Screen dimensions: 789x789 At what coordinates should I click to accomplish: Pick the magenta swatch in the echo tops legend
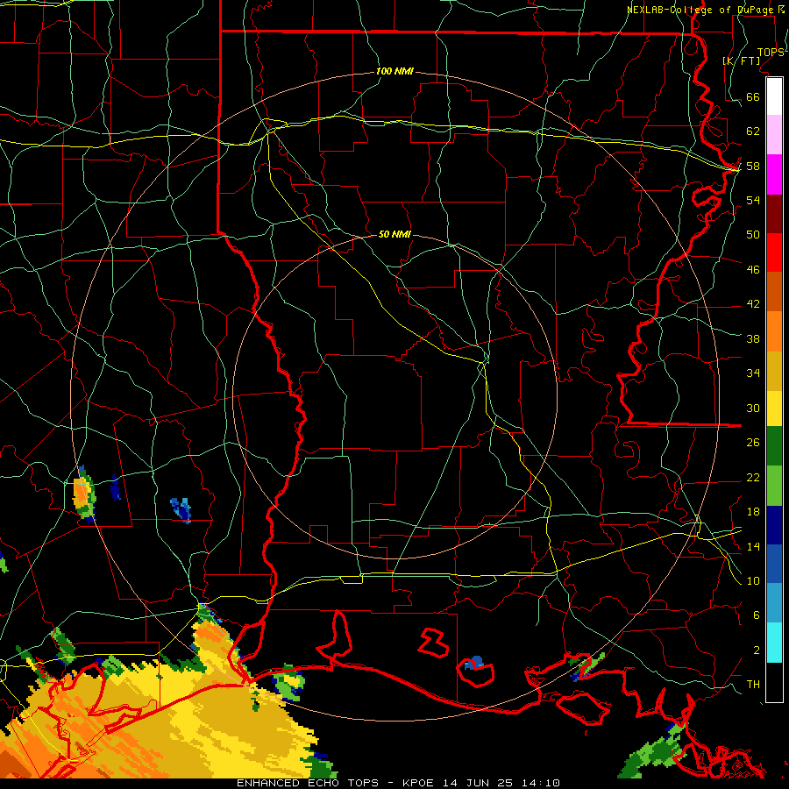tap(774, 174)
